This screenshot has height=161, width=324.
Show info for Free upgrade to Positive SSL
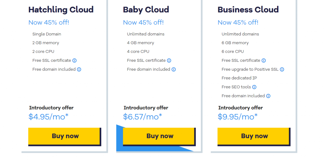(x=282, y=69)
